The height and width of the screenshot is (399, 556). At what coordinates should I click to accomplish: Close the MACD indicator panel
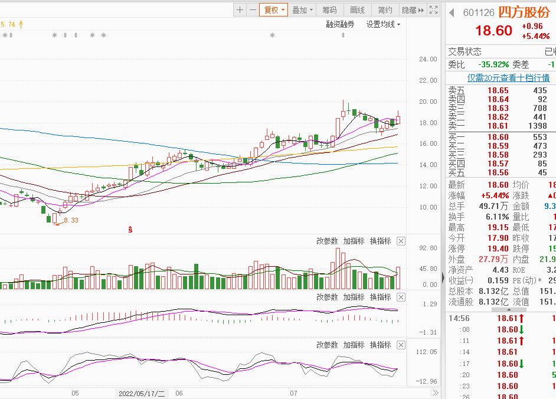pyautogui.click(x=401, y=297)
